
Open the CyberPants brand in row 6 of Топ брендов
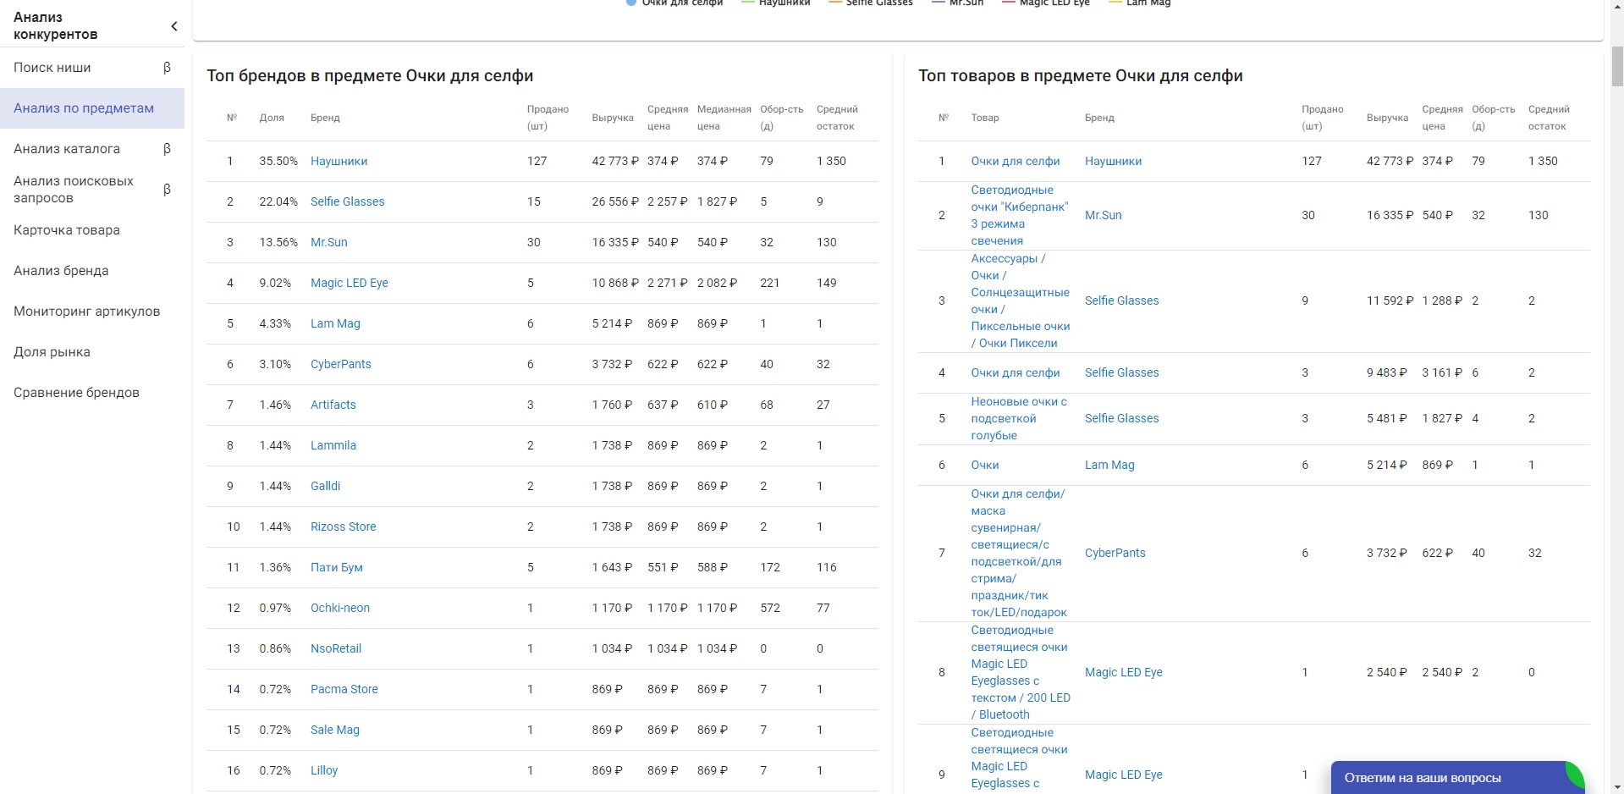tap(340, 364)
